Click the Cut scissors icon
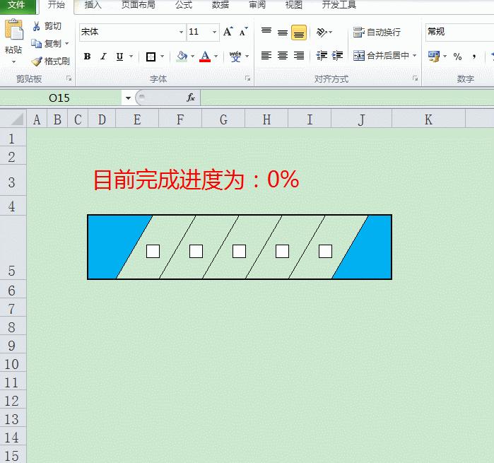The image size is (494, 463). point(36,26)
